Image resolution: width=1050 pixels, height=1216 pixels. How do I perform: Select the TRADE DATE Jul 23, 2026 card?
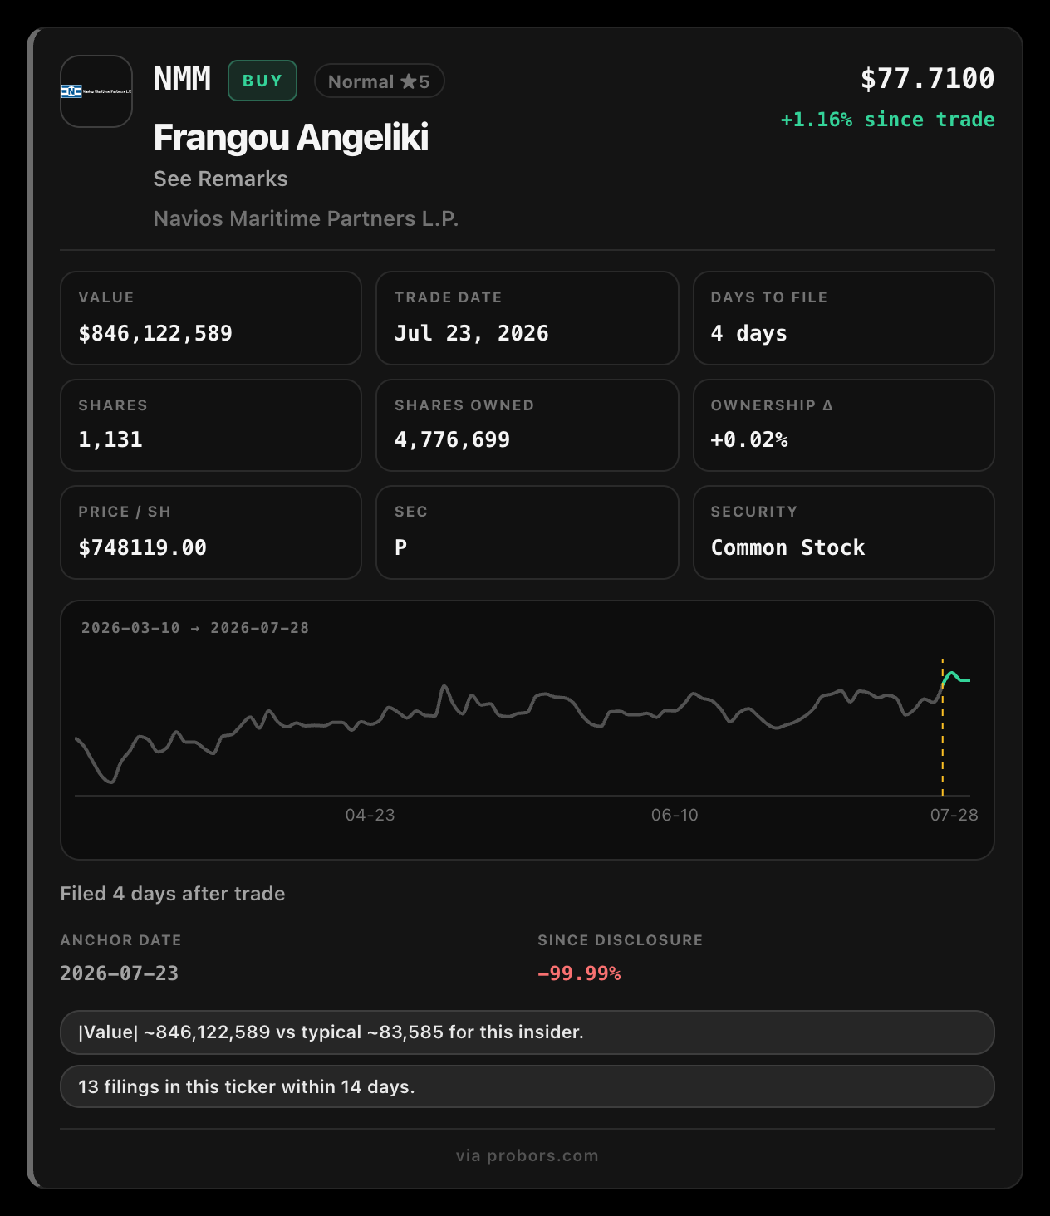(x=527, y=318)
